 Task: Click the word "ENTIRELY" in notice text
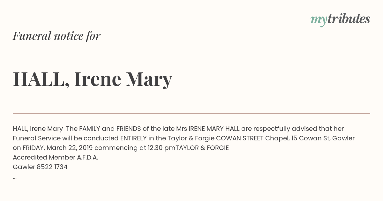[x=133, y=138]
